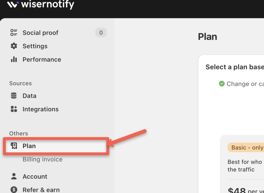
Task: Click the WiserNotify logo
Action: (40, 5)
